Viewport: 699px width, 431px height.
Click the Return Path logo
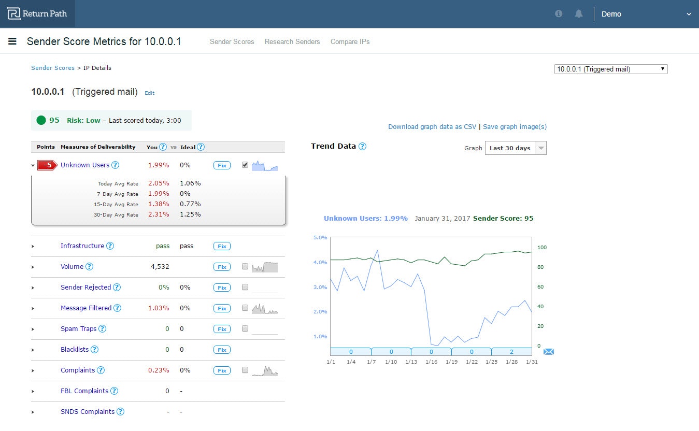(x=37, y=13)
